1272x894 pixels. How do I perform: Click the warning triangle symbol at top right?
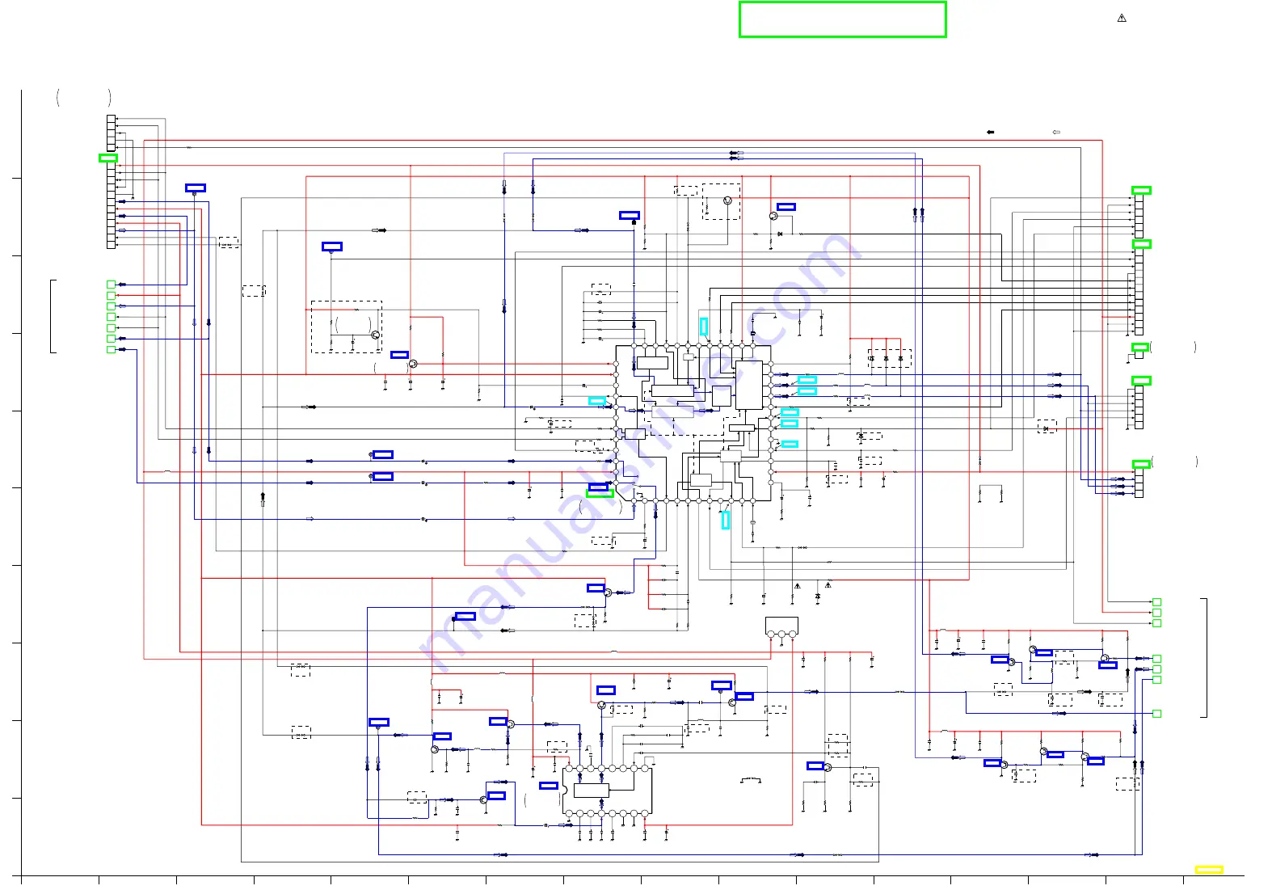tap(1122, 18)
